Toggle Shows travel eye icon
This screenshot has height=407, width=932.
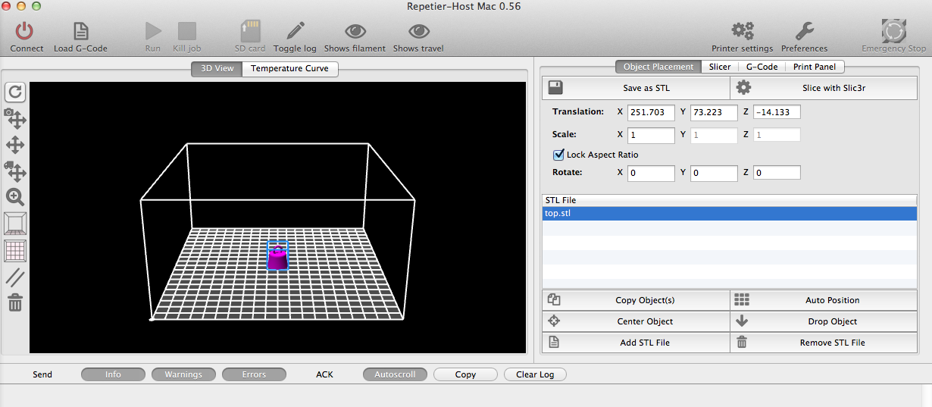pyautogui.click(x=418, y=31)
